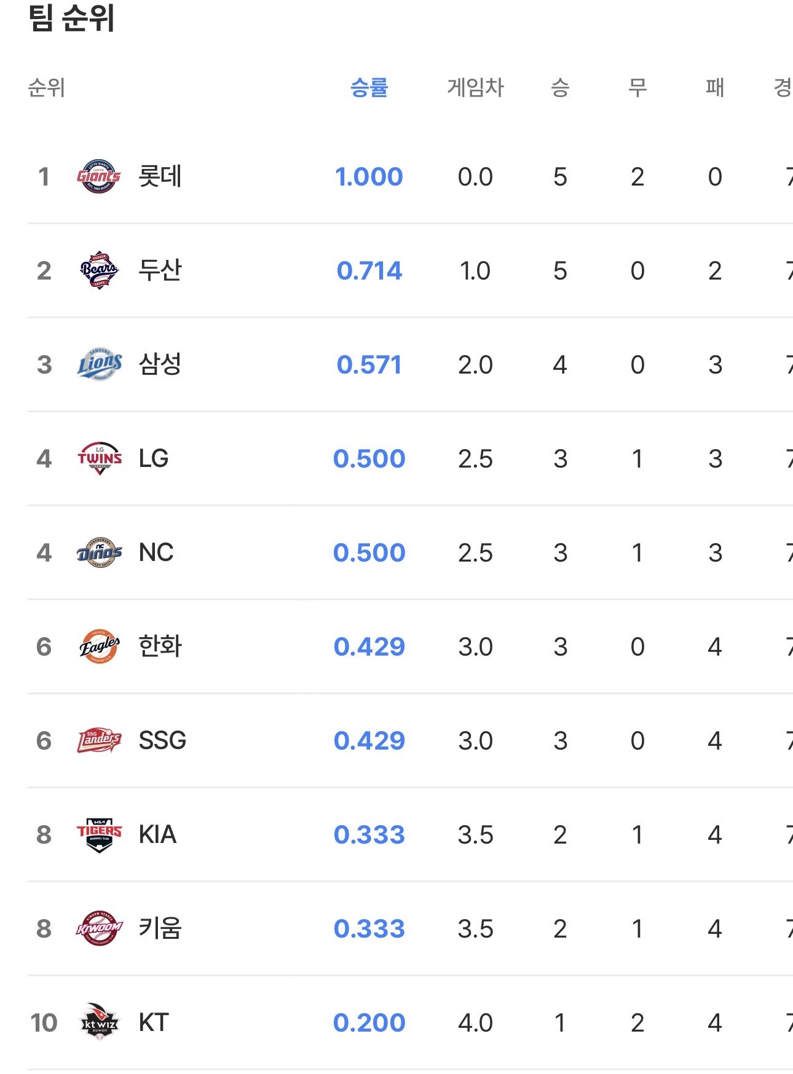Click the LG Twins team logo
The width and height of the screenshot is (793, 1074).
(x=99, y=459)
